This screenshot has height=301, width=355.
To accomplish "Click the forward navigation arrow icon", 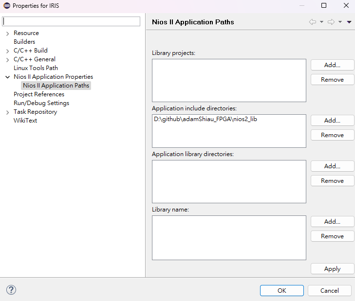I will click(x=331, y=22).
